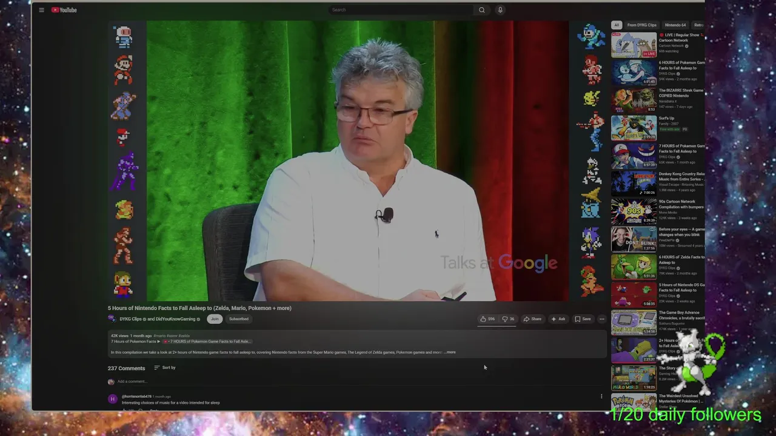The width and height of the screenshot is (776, 436).
Task: Open Weirdest Unsolved Mysteries of Pokémon thumbnail
Action: 634,403
